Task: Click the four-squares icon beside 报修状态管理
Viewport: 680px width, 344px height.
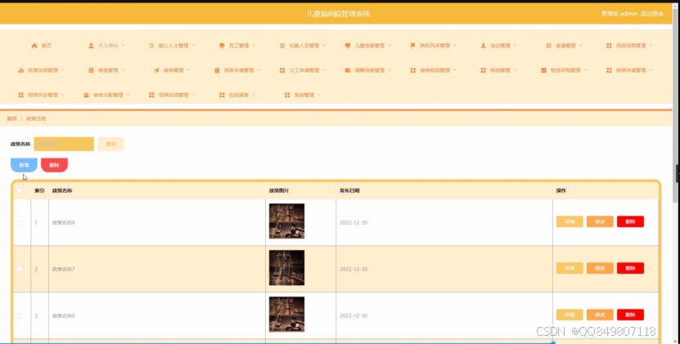Action: click(20, 95)
